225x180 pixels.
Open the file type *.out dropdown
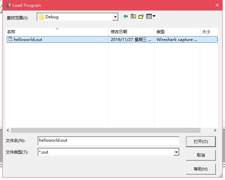click(x=176, y=152)
